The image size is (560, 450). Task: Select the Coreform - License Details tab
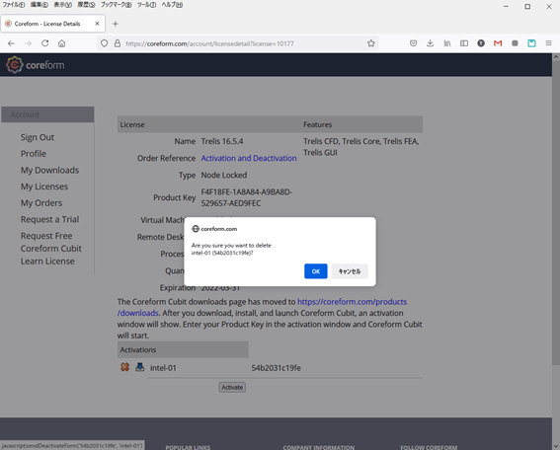pos(52,24)
